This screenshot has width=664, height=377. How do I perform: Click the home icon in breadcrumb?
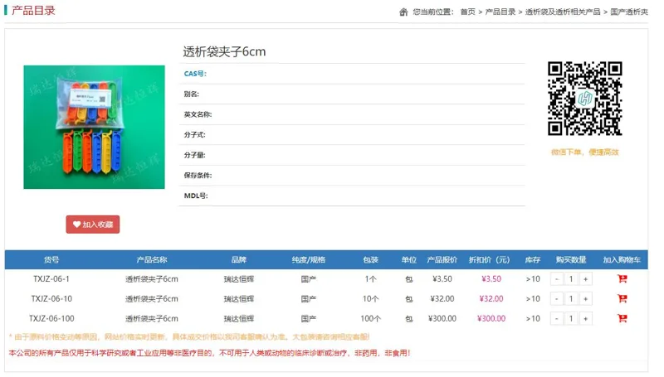tap(403, 12)
